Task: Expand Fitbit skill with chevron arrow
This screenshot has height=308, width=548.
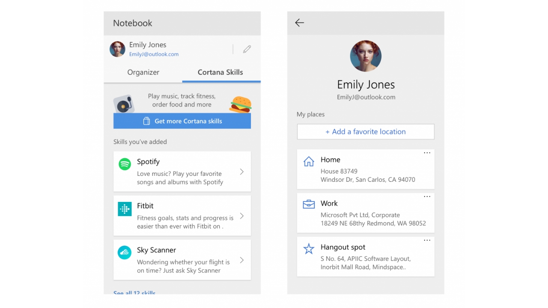Action: (242, 216)
